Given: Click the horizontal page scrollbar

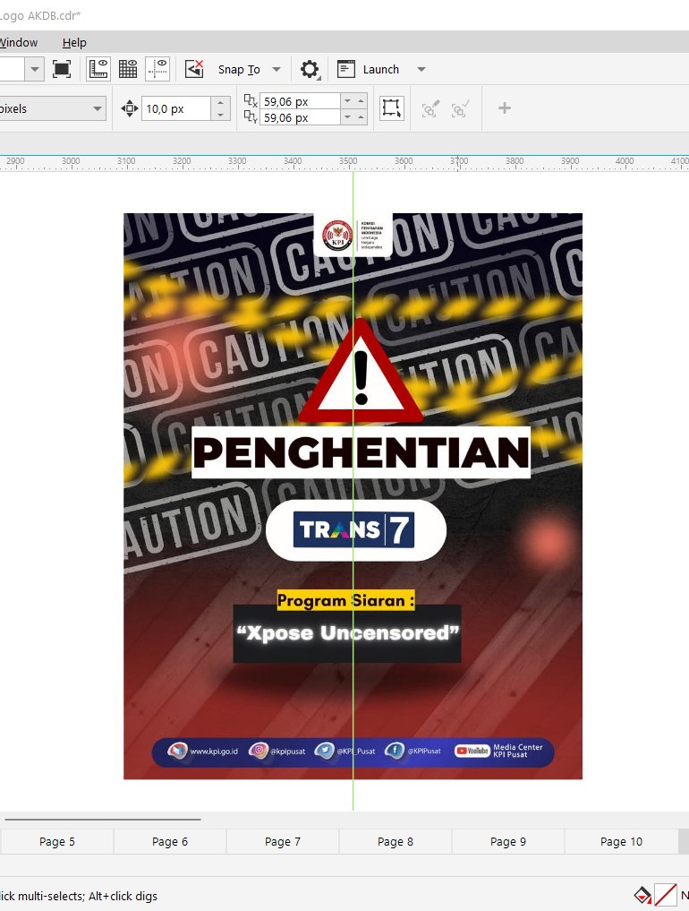Looking at the screenshot, I should coord(103,820).
